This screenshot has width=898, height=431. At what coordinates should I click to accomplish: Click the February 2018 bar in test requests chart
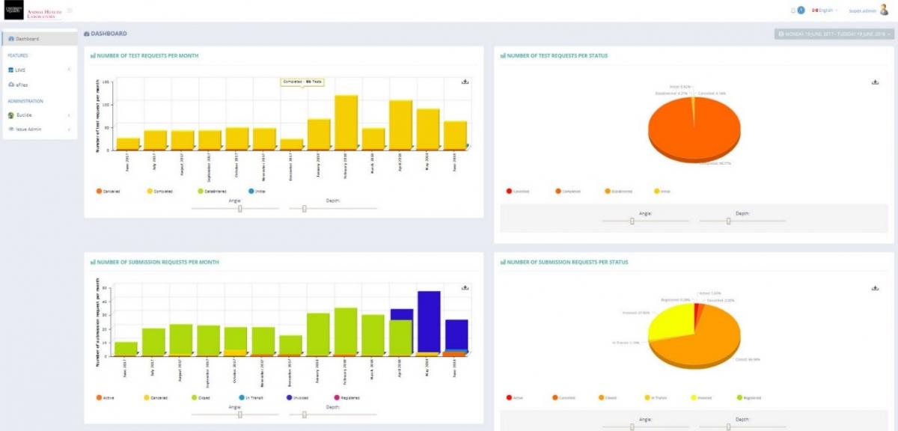(x=346, y=123)
